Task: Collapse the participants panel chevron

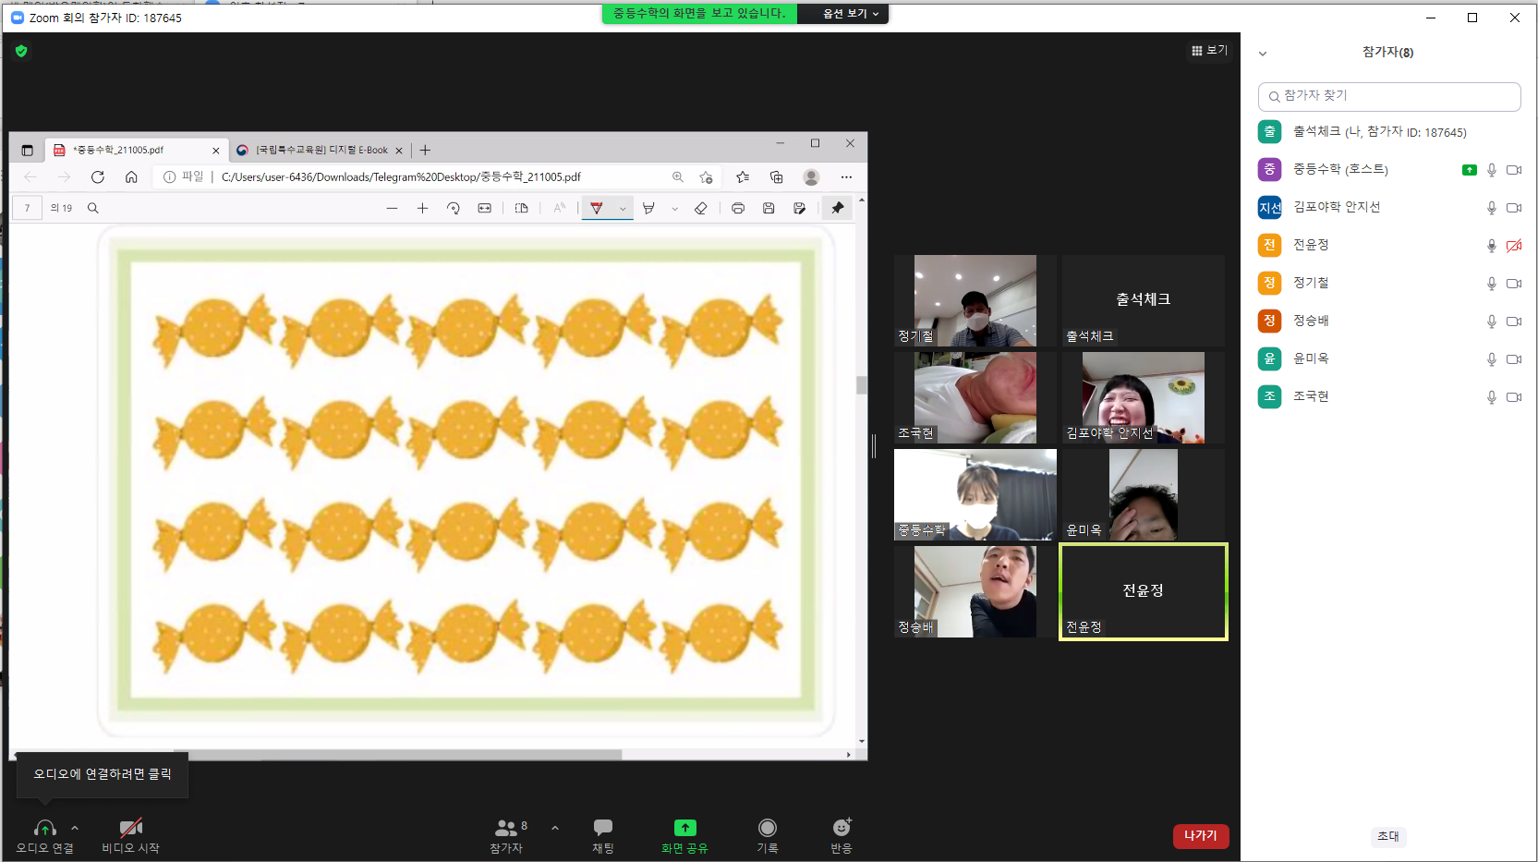Action: 1263,54
